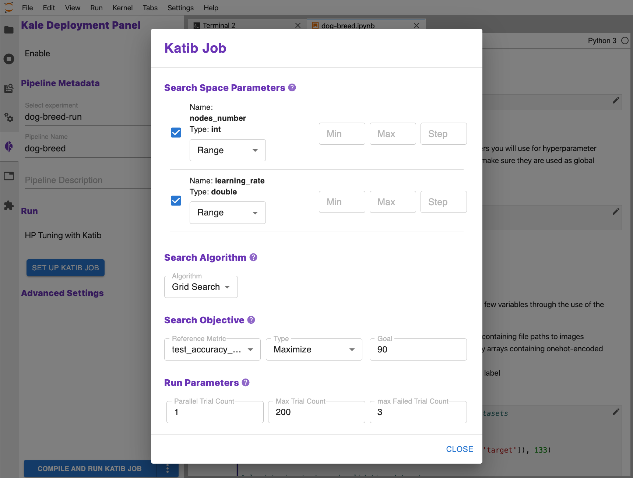Open the Edit menu
The height and width of the screenshot is (478, 633).
(x=49, y=8)
